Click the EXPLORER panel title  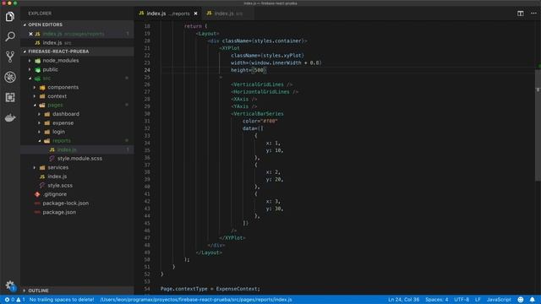(40, 14)
